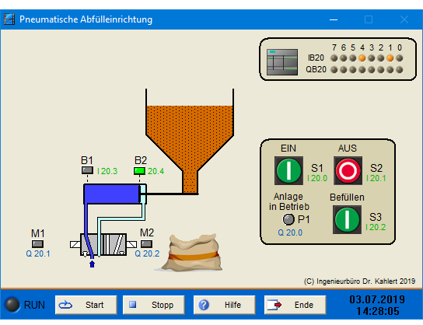The height and width of the screenshot is (325, 423).
Task: Click the QB20 bit 0 LED
Action: coord(400,70)
